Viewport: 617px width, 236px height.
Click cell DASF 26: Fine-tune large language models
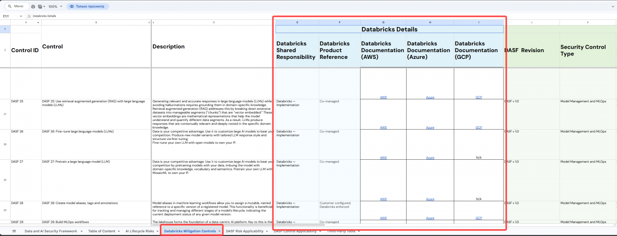point(96,144)
